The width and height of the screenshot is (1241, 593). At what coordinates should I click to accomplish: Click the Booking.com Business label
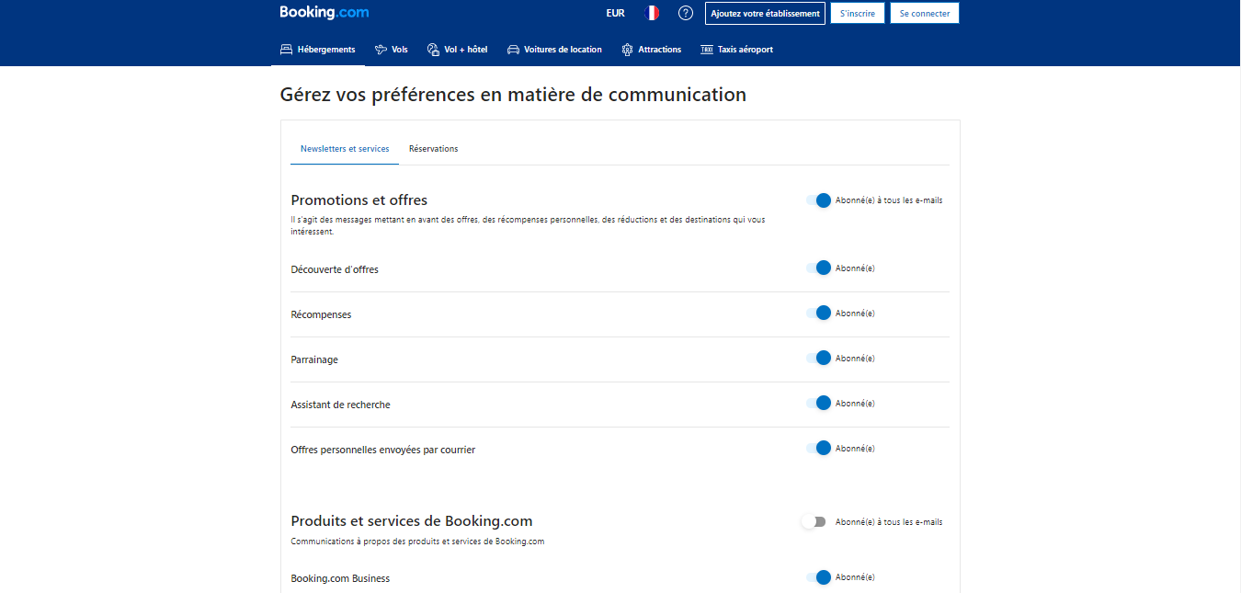point(340,578)
